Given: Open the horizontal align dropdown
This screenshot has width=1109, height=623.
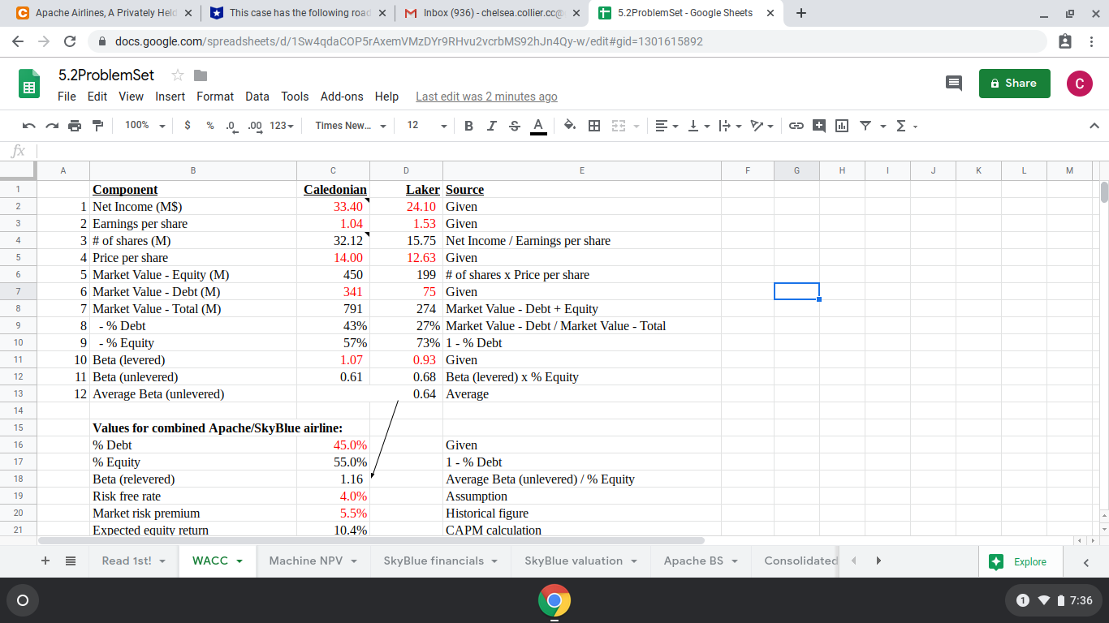Looking at the screenshot, I should (667, 126).
